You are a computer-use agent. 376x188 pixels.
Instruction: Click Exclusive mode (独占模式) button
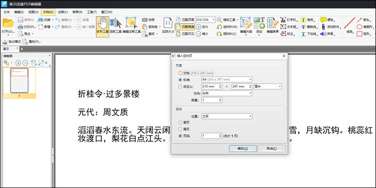(12, 42)
